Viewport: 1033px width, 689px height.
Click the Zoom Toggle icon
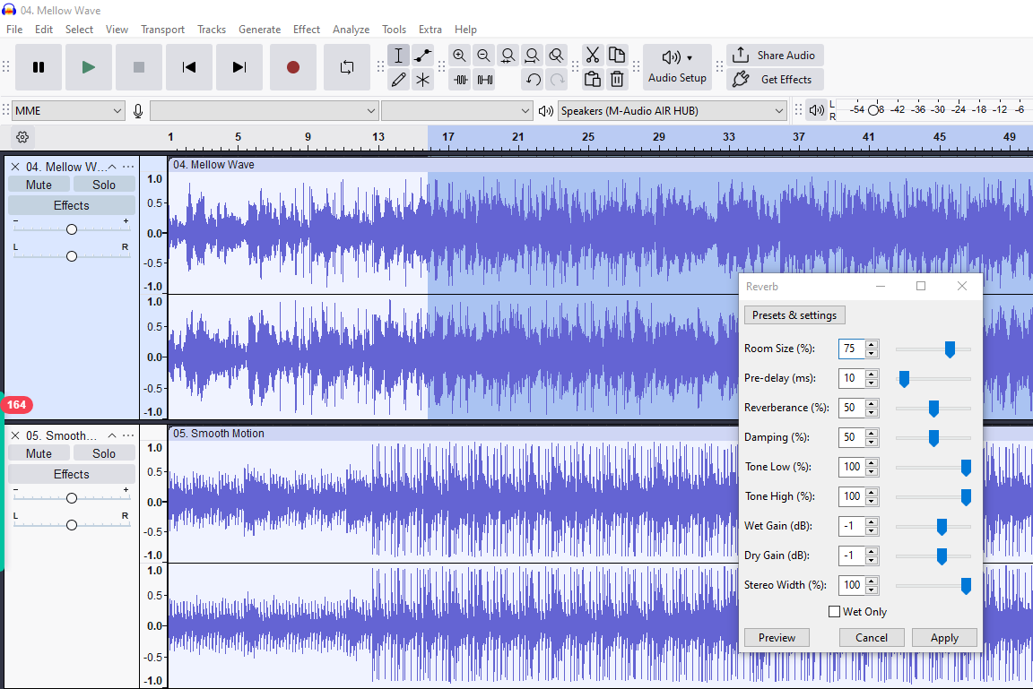557,56
